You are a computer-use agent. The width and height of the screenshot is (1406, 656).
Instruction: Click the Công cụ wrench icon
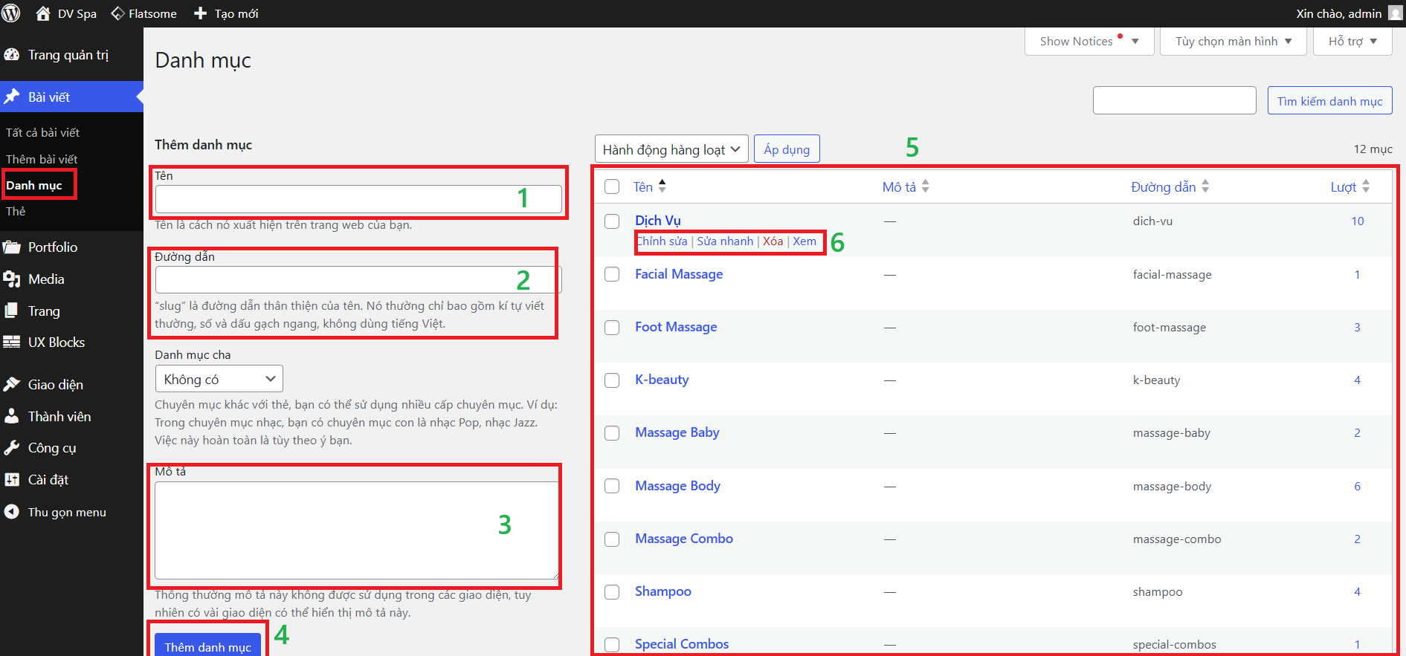pos(12,448)
